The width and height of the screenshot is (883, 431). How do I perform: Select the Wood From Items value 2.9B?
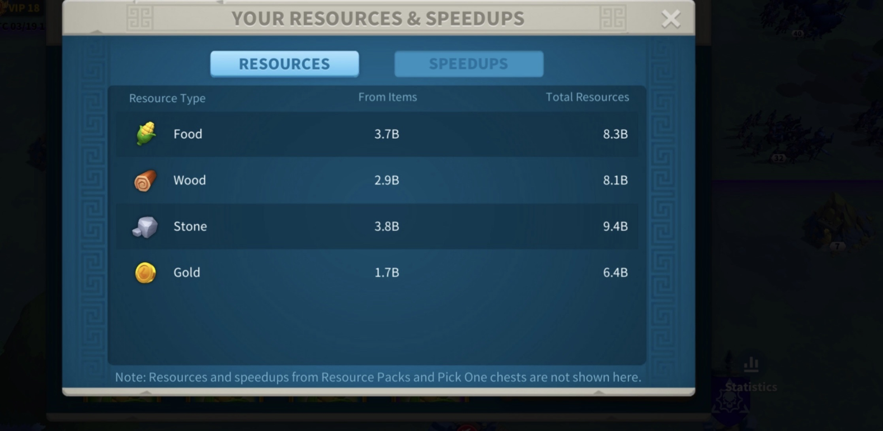(x=387, y=181)
